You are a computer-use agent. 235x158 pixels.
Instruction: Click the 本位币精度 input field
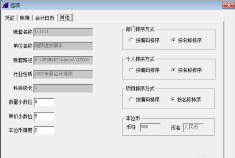[x=44, y=130]
